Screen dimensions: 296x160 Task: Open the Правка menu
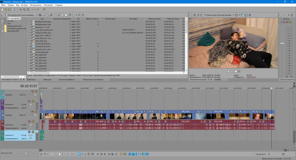coord(11,5)
